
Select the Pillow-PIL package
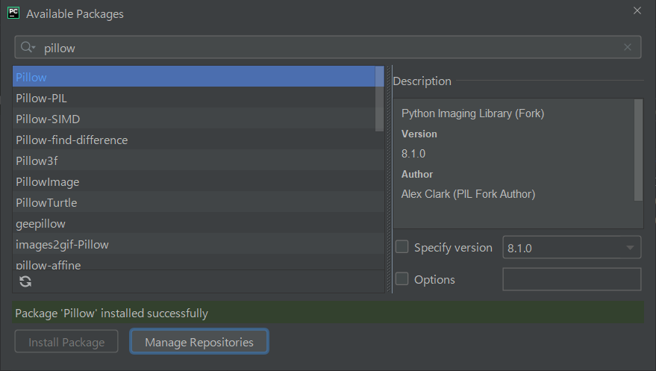tap(194, 98)
